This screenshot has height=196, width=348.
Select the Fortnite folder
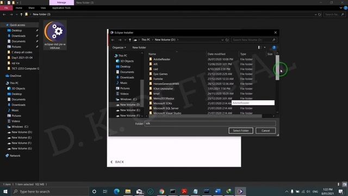(158, 79)
